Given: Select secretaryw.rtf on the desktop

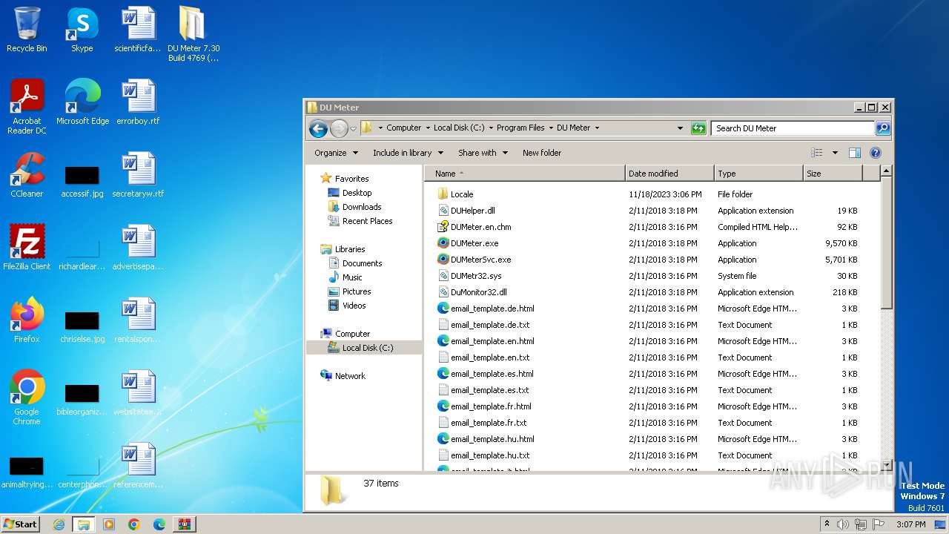Looking at the screenshot, I should point(138,175).
